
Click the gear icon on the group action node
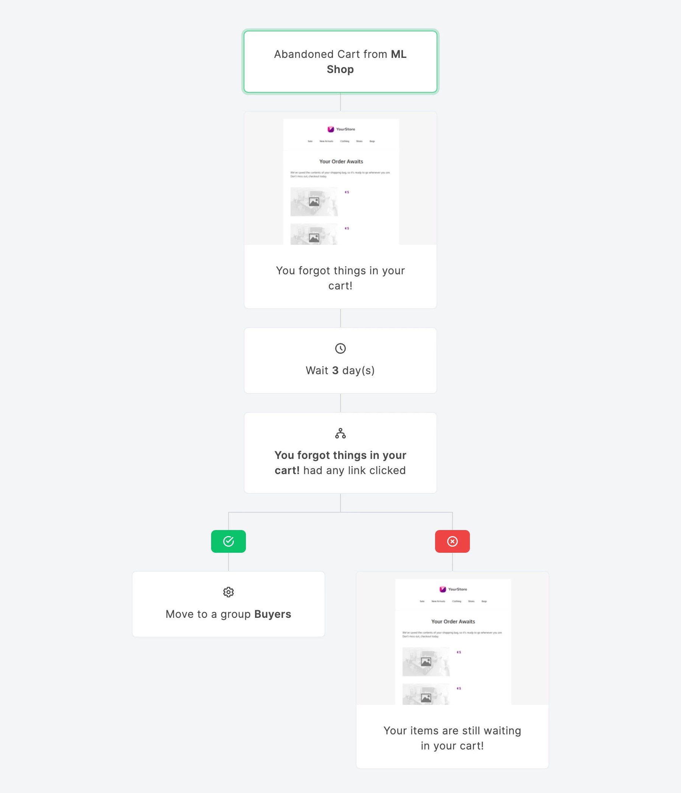228,592
